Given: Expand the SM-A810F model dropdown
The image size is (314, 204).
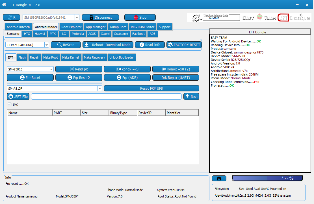Looking at the screenshot, I should (x=100, y=88).
